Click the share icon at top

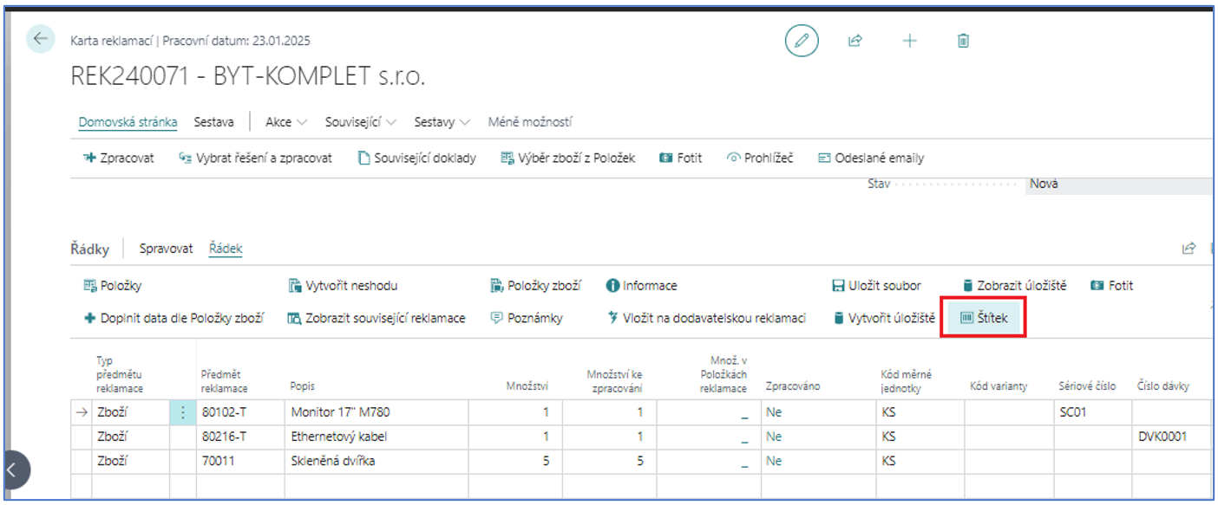[x=855, y=41]
